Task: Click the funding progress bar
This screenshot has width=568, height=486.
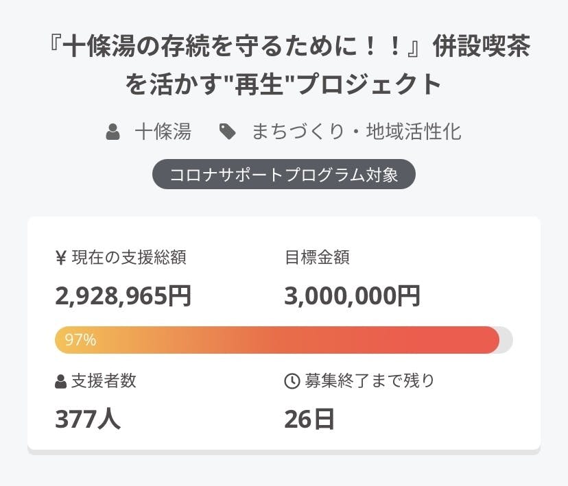Action: coord(284,340)
